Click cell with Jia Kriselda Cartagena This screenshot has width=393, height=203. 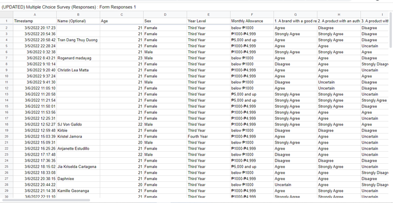(77, 167)
